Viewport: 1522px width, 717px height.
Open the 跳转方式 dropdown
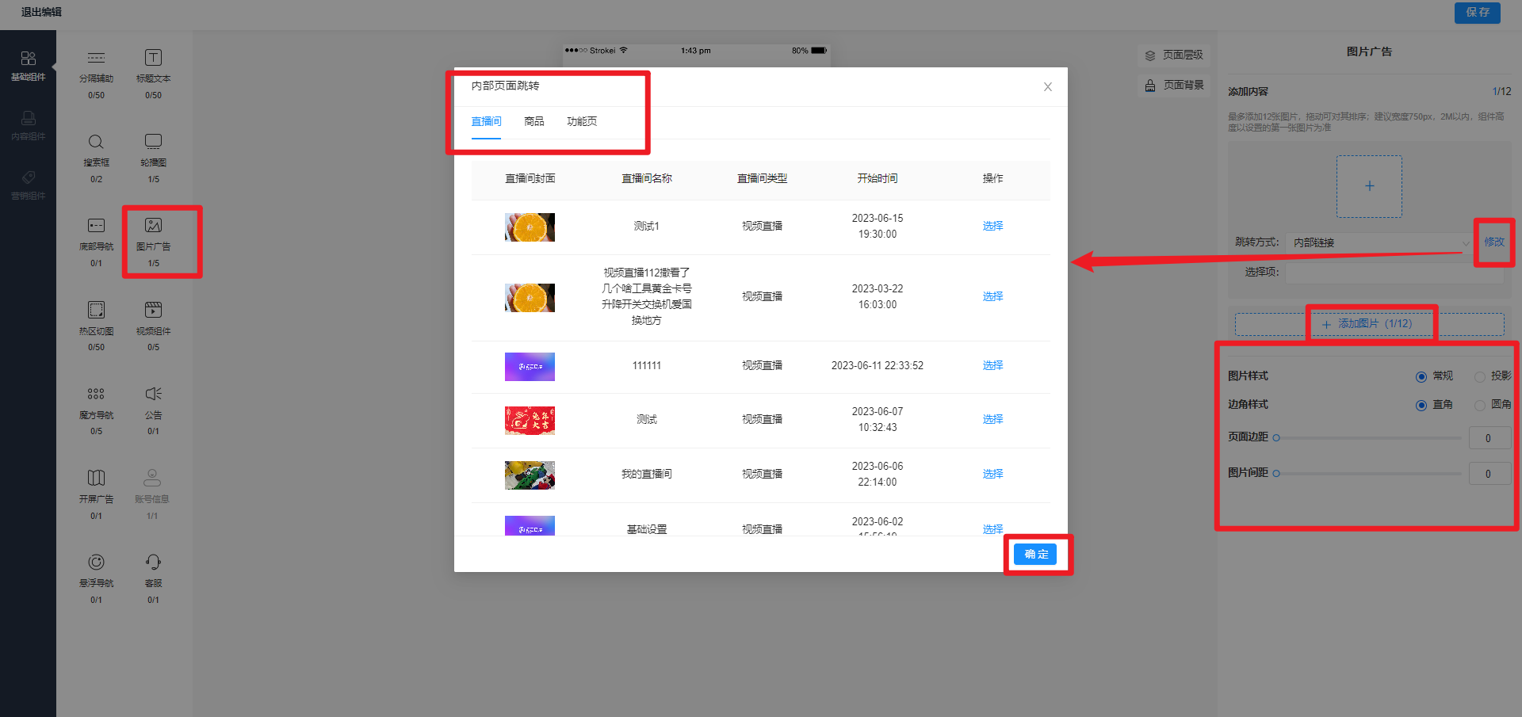(x=1378, y=242)
